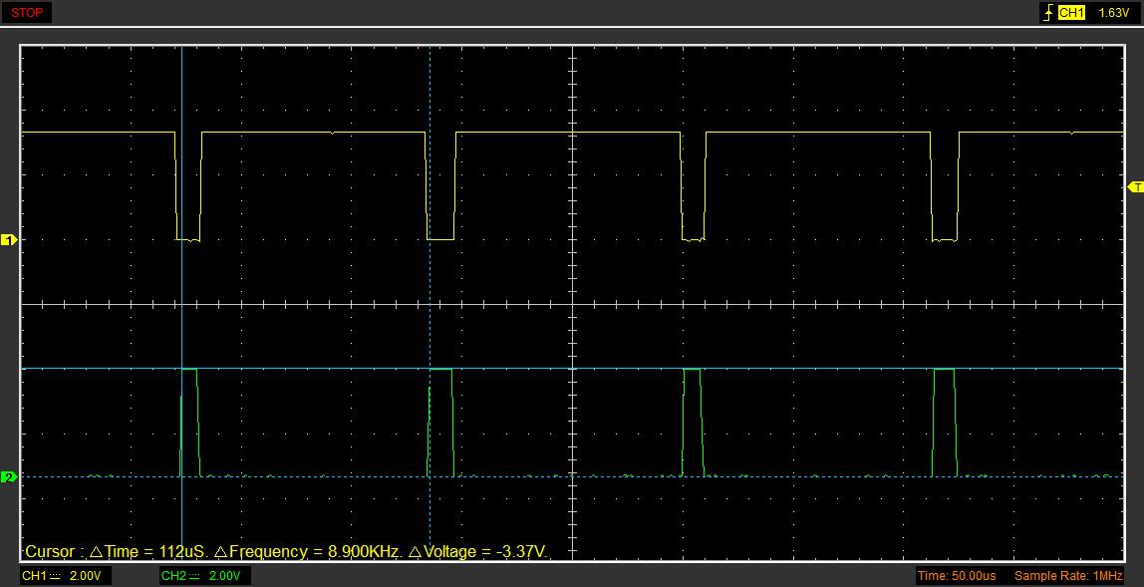Click the yellow CH1 trigger source label
This screenshot has height=587, width=1144.
tap(1071, 13)
